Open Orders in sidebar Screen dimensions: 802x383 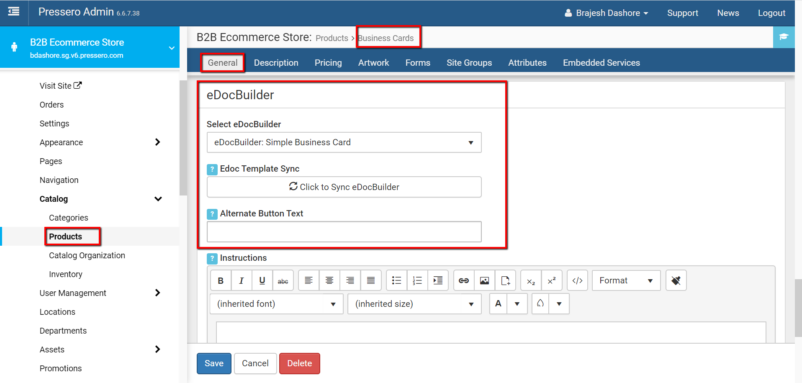[52, 105]
